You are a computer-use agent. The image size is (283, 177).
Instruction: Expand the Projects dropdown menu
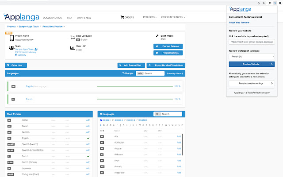click(149, 17)
